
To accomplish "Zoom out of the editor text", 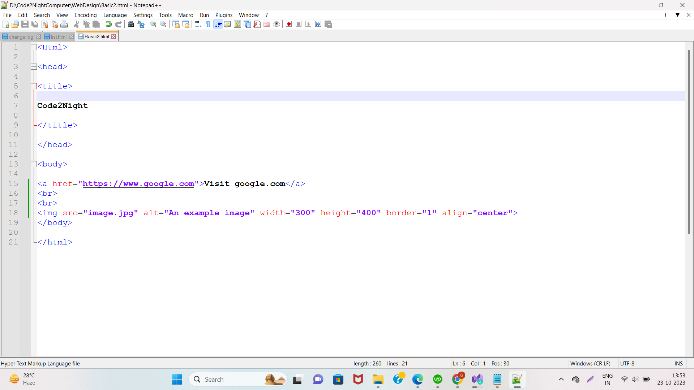I will [x=163, y=24].
